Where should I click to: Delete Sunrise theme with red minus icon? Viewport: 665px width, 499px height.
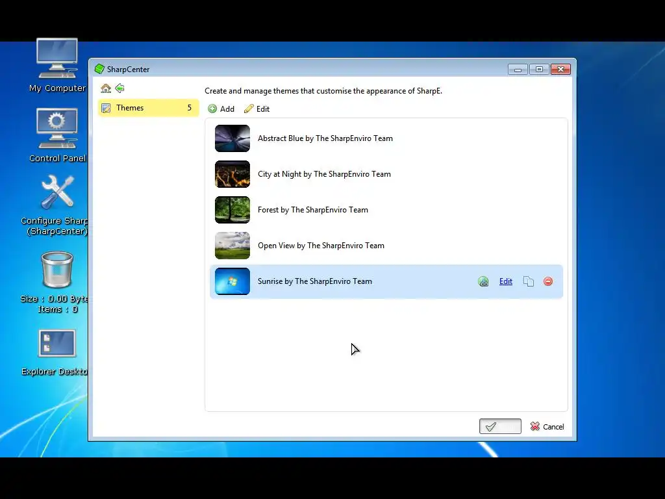(x=548, y=281)
